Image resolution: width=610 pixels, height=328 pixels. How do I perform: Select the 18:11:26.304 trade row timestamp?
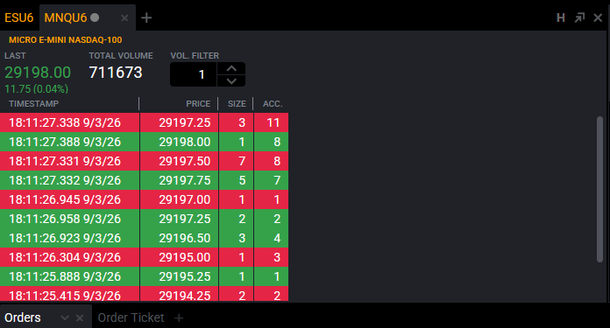point(65,257)
